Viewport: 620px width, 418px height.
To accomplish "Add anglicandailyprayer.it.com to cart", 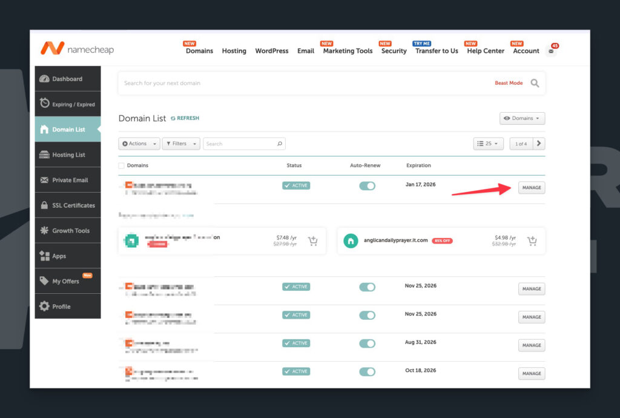I will [x=532, y=241].
